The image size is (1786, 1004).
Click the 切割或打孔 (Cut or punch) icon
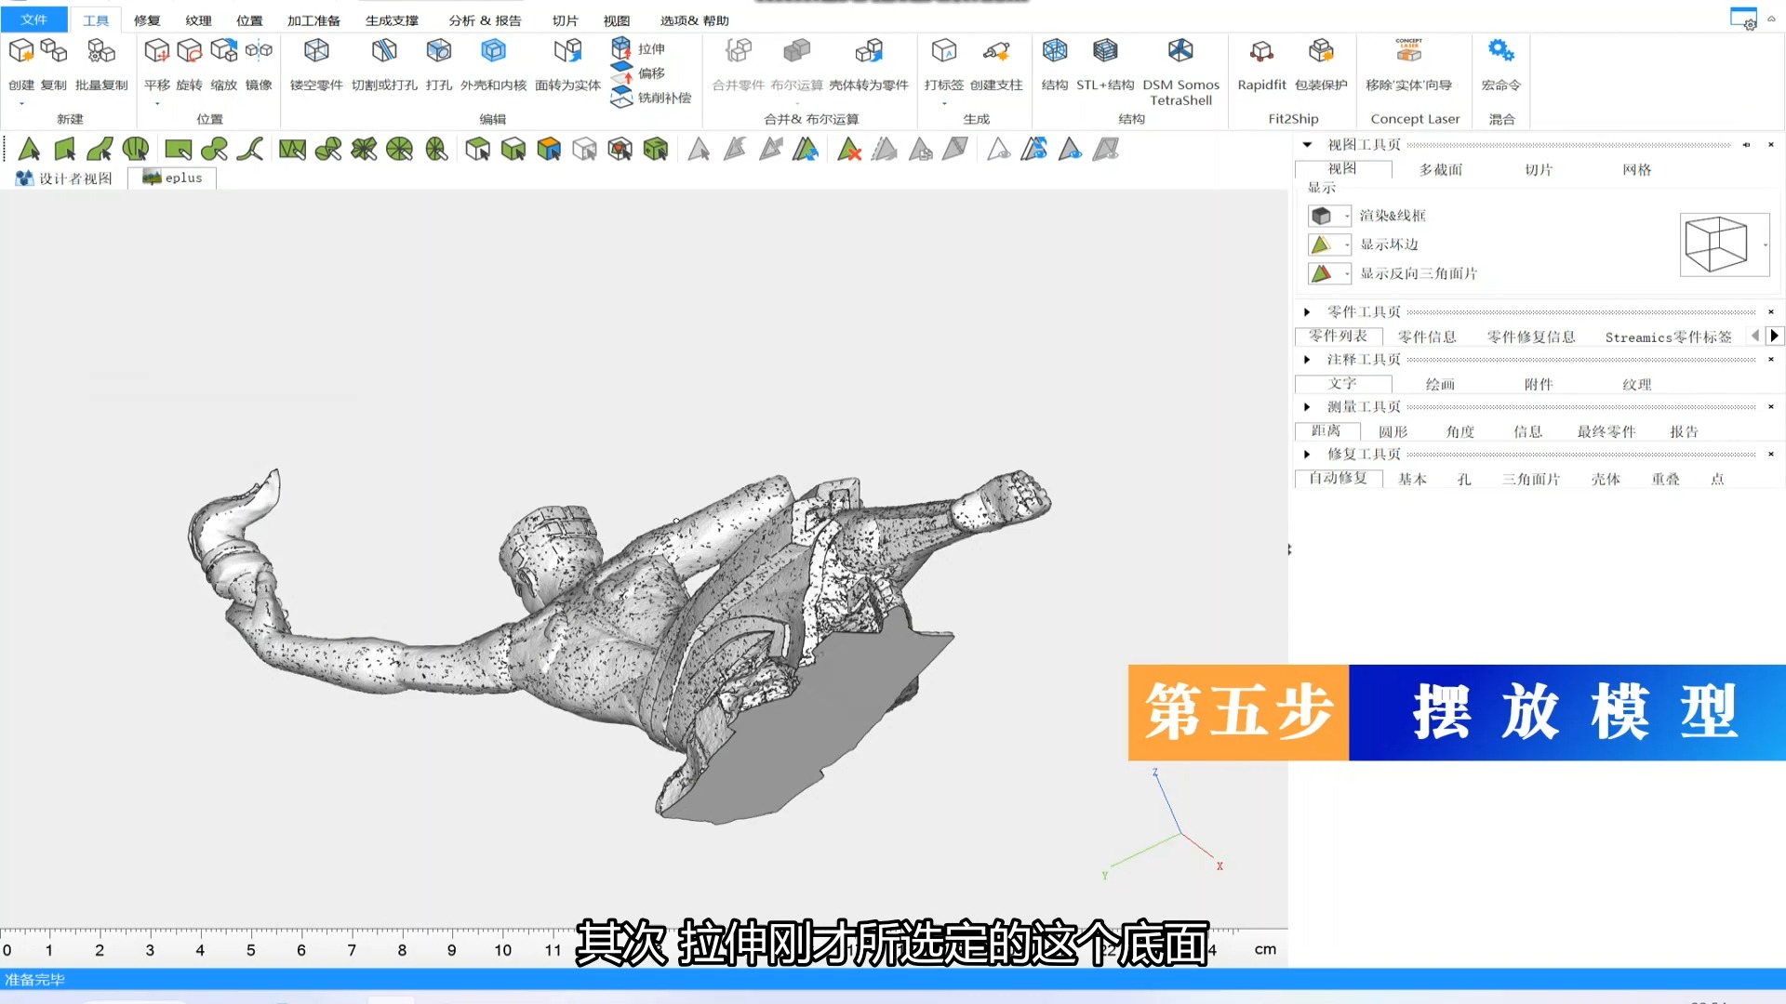coord(384,51)
